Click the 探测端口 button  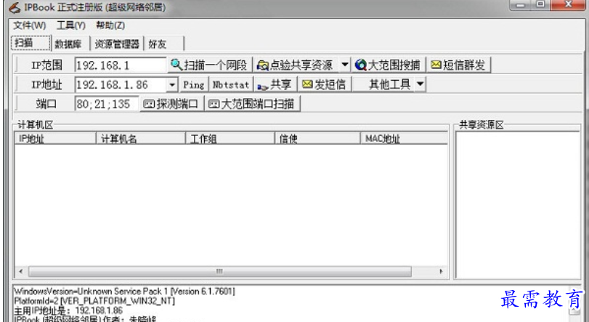pos(171,104)
